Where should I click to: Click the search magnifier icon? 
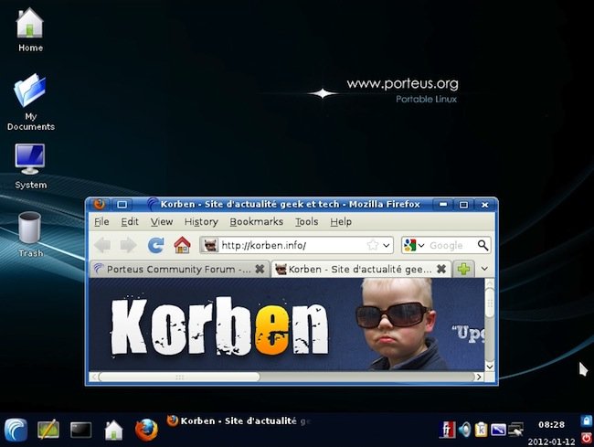(x=483, y=245)
